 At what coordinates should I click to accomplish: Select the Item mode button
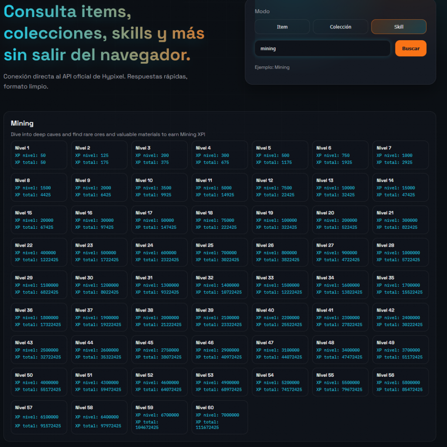[x=282, y=27]
